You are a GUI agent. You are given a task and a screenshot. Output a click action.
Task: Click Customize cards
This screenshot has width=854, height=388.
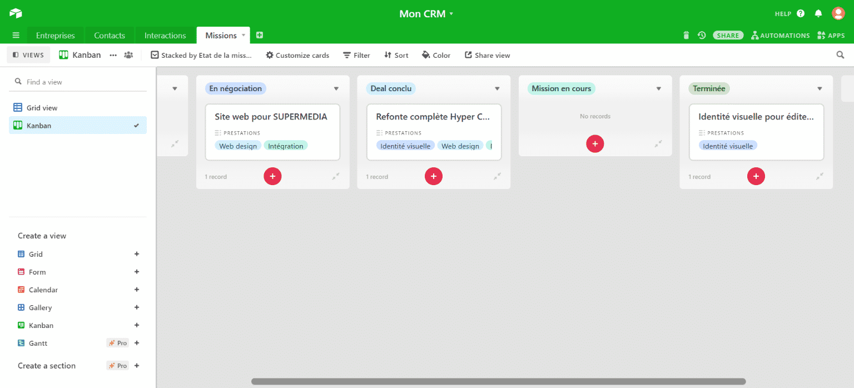pyautogui.click(x=297, y=55)
